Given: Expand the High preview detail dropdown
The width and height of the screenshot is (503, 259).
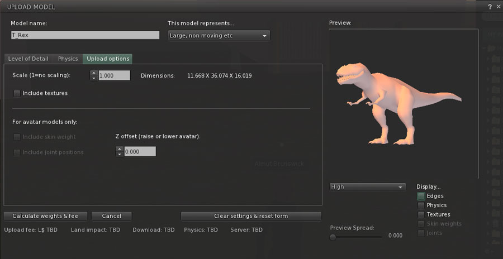Looking at the screenshot, I should tap(367, 187).
